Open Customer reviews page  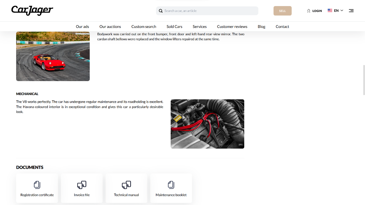point(232,27)
